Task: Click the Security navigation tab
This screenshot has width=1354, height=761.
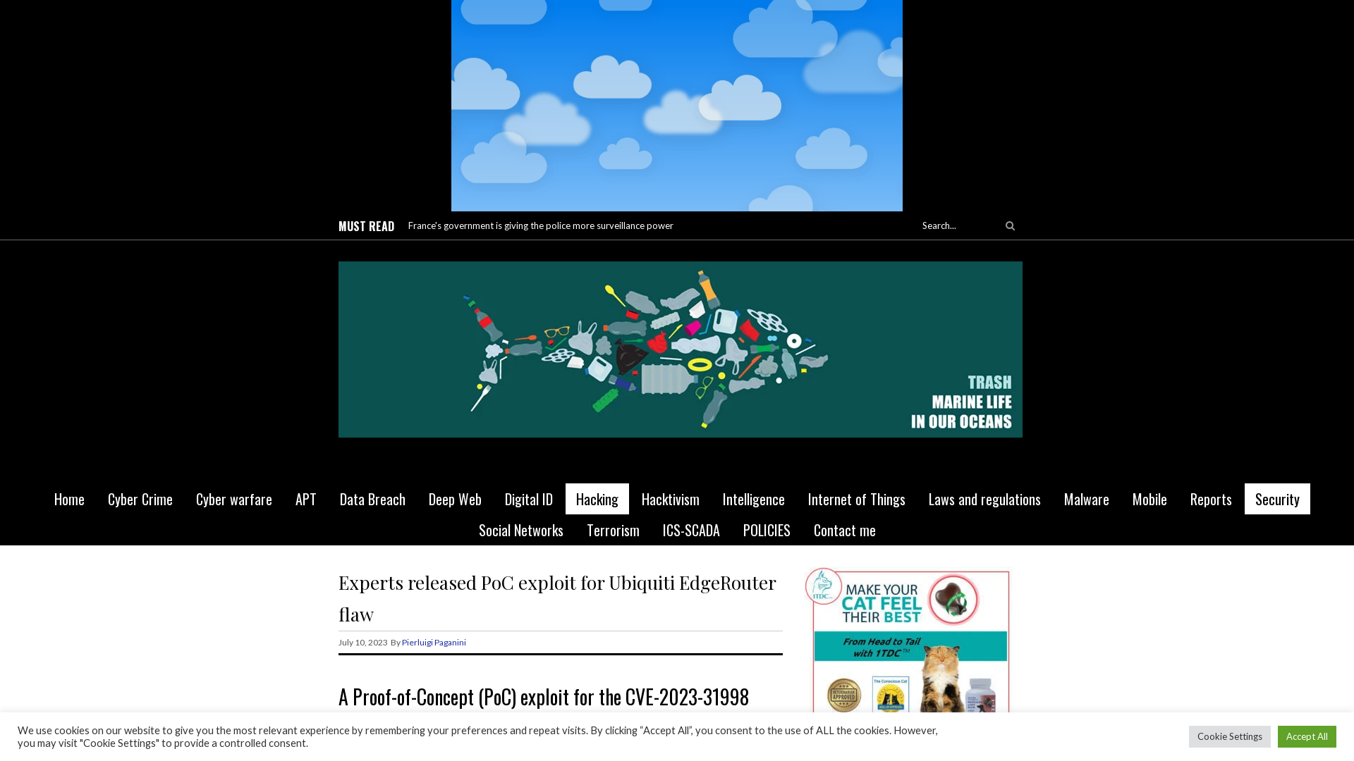Action: (1277, 498)
